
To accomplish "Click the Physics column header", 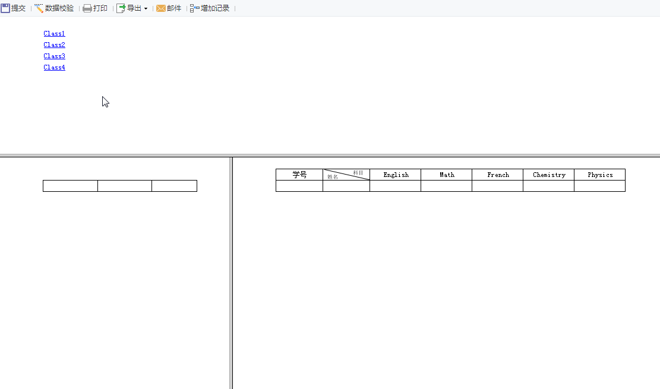I will [600, 175].
